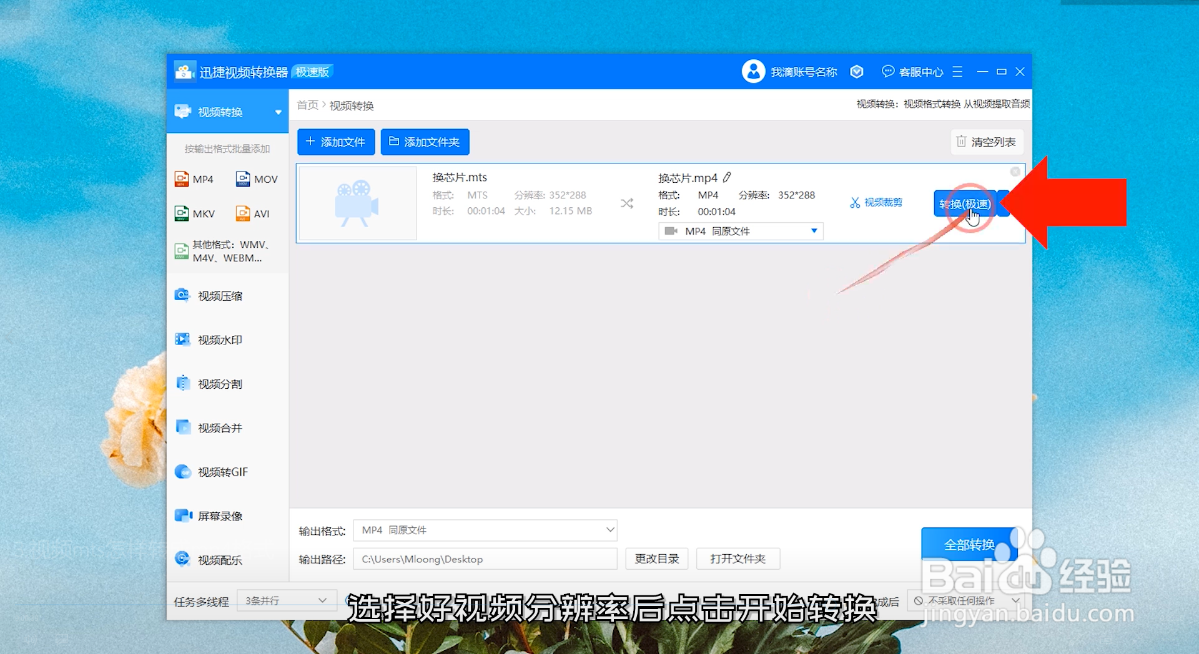Open the hamburger menu in title bar
Image resolution: width=1199 pixels, height=654 pixels.
pos(957,72)
